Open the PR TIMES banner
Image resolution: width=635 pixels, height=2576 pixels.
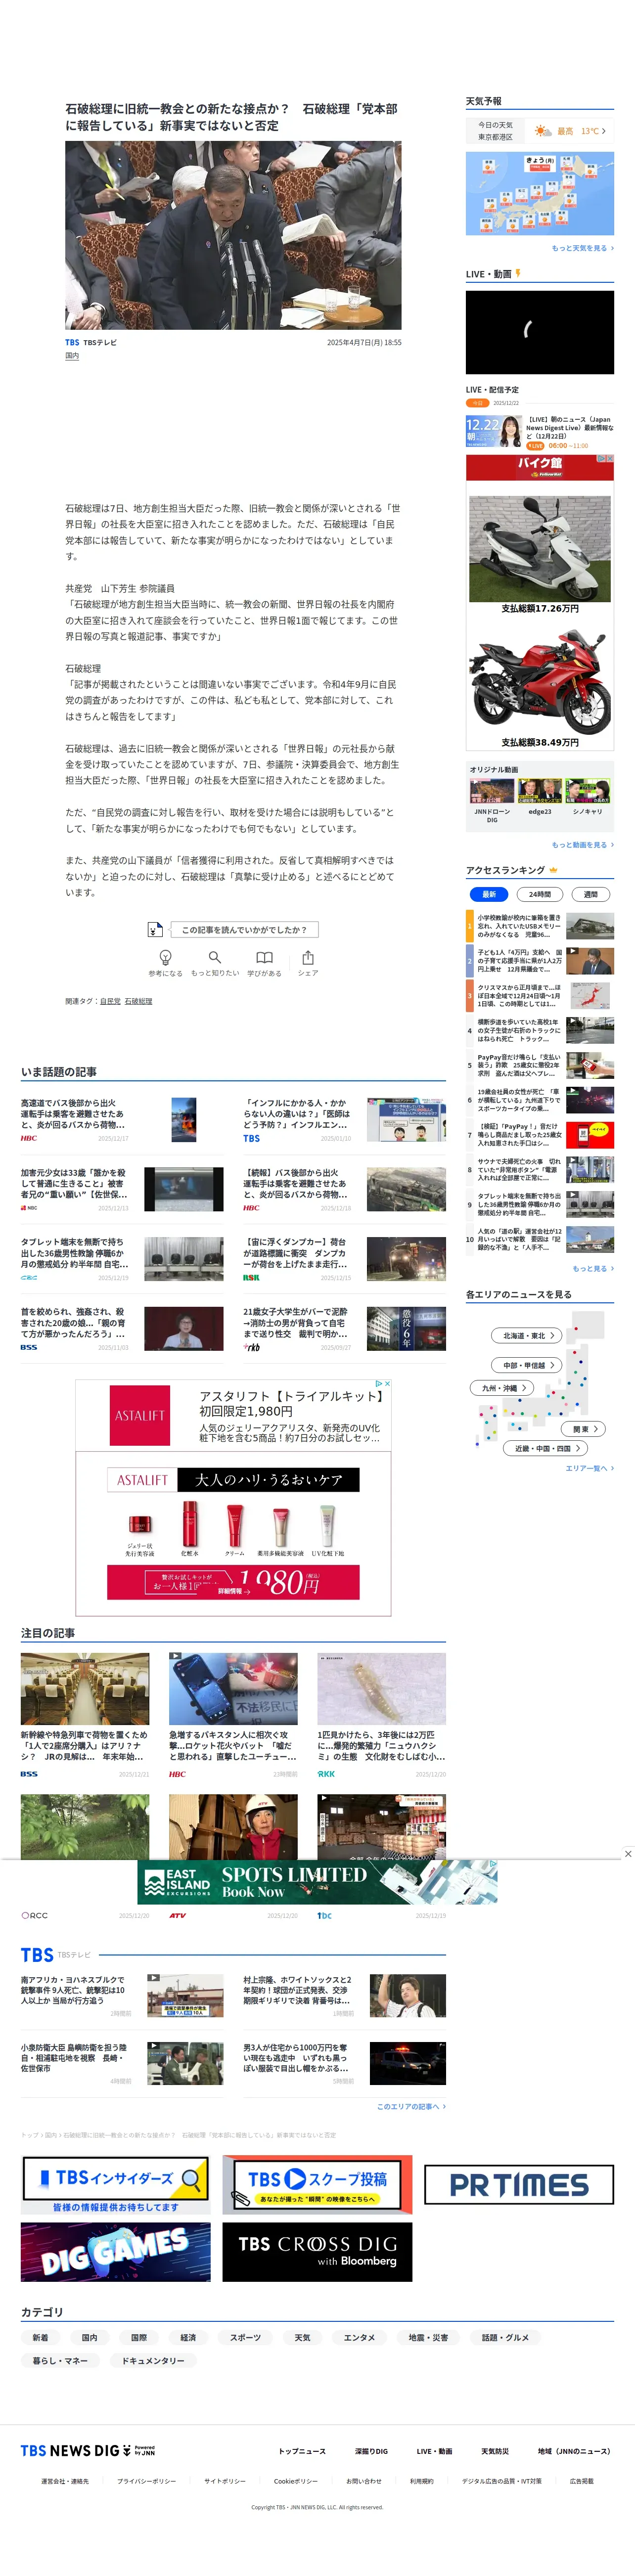(x=519, y=2185)
